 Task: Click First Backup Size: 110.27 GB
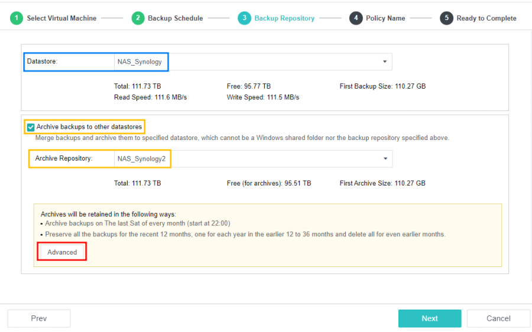pyautogui.click(x=382, y=86)
